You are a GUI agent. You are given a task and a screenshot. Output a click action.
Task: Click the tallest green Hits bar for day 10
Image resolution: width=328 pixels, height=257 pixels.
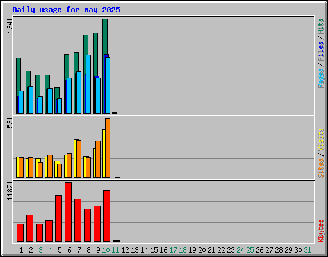tap(105, 37)
